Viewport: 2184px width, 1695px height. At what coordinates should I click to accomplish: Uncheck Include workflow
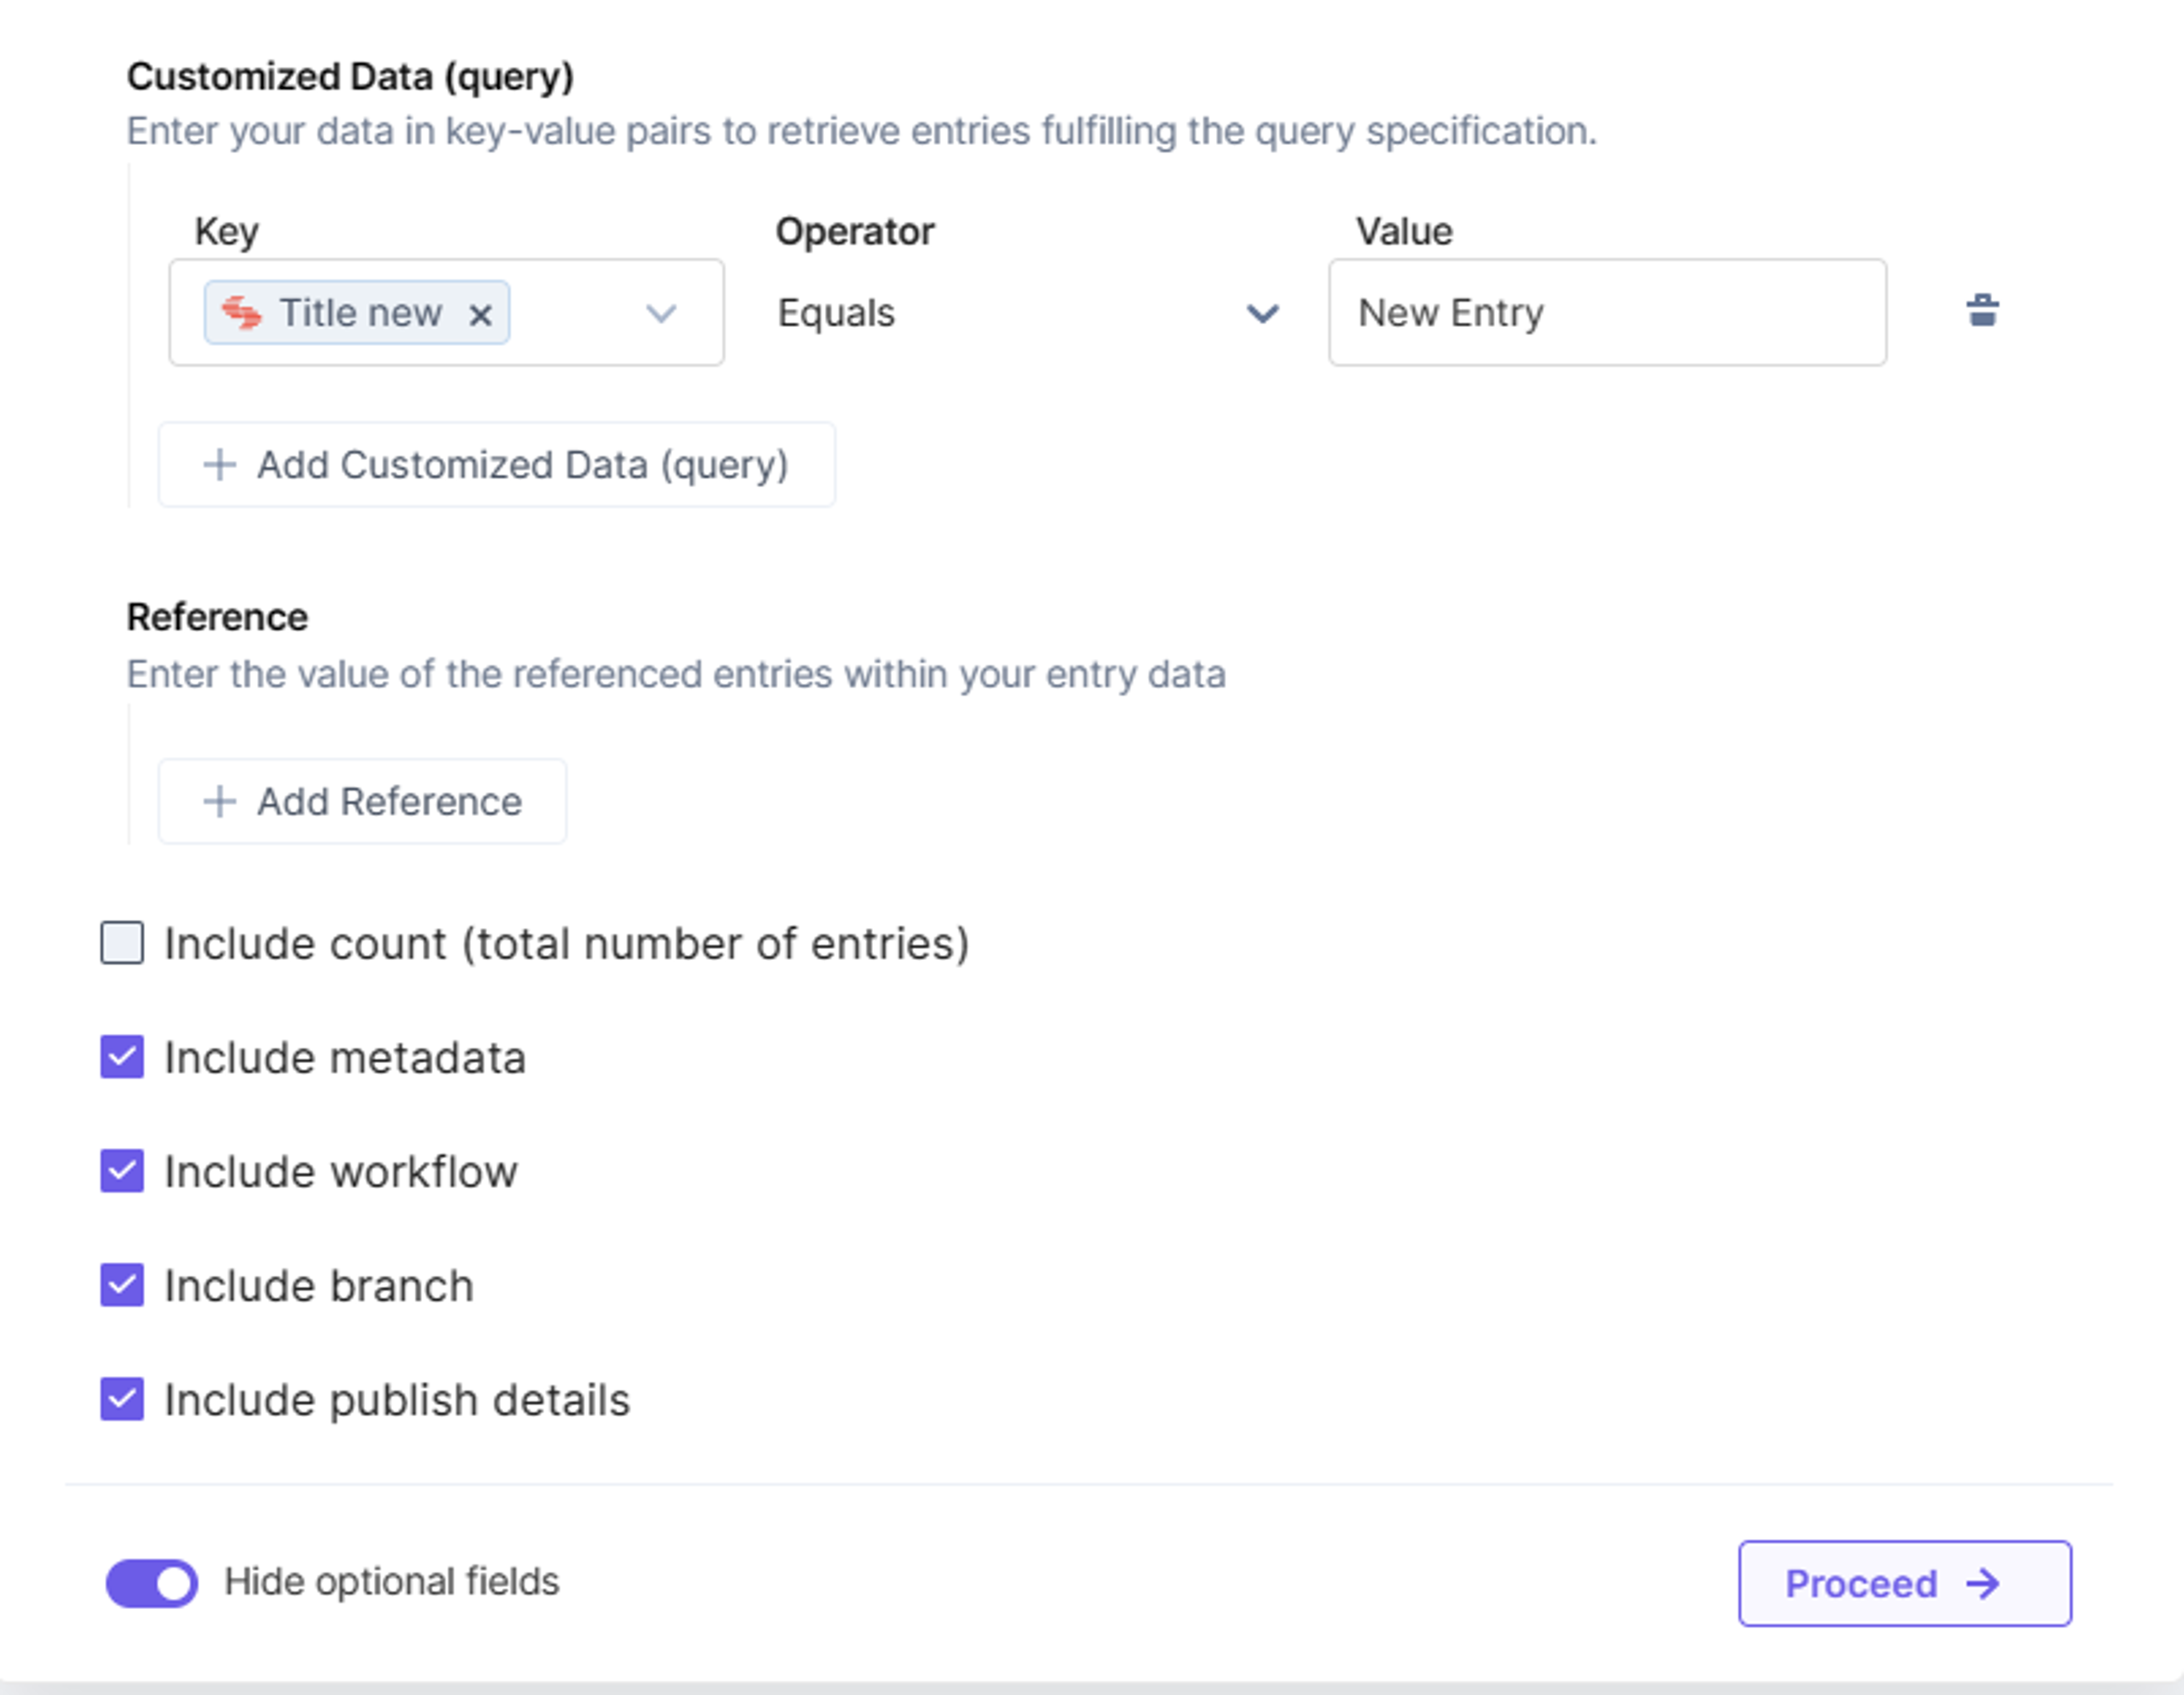(x=122, y=1171)
